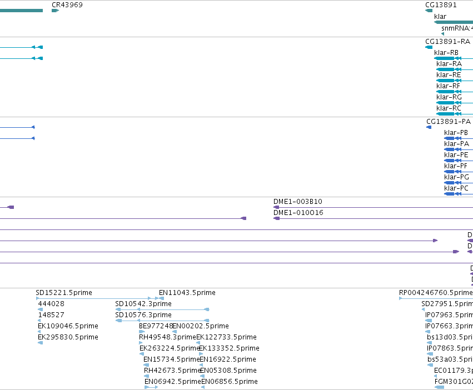Image resolution: width=473 pixels, height=390 pixels.
Task: Click the 444028 EST label
Action: (x=51, y=304)
